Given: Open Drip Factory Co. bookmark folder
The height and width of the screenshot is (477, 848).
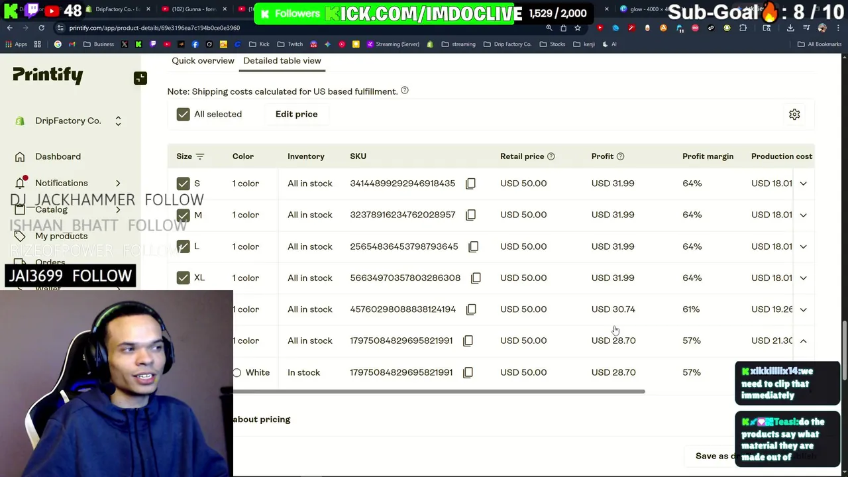Looking at the screenshot, I should (x=507, y=44).
